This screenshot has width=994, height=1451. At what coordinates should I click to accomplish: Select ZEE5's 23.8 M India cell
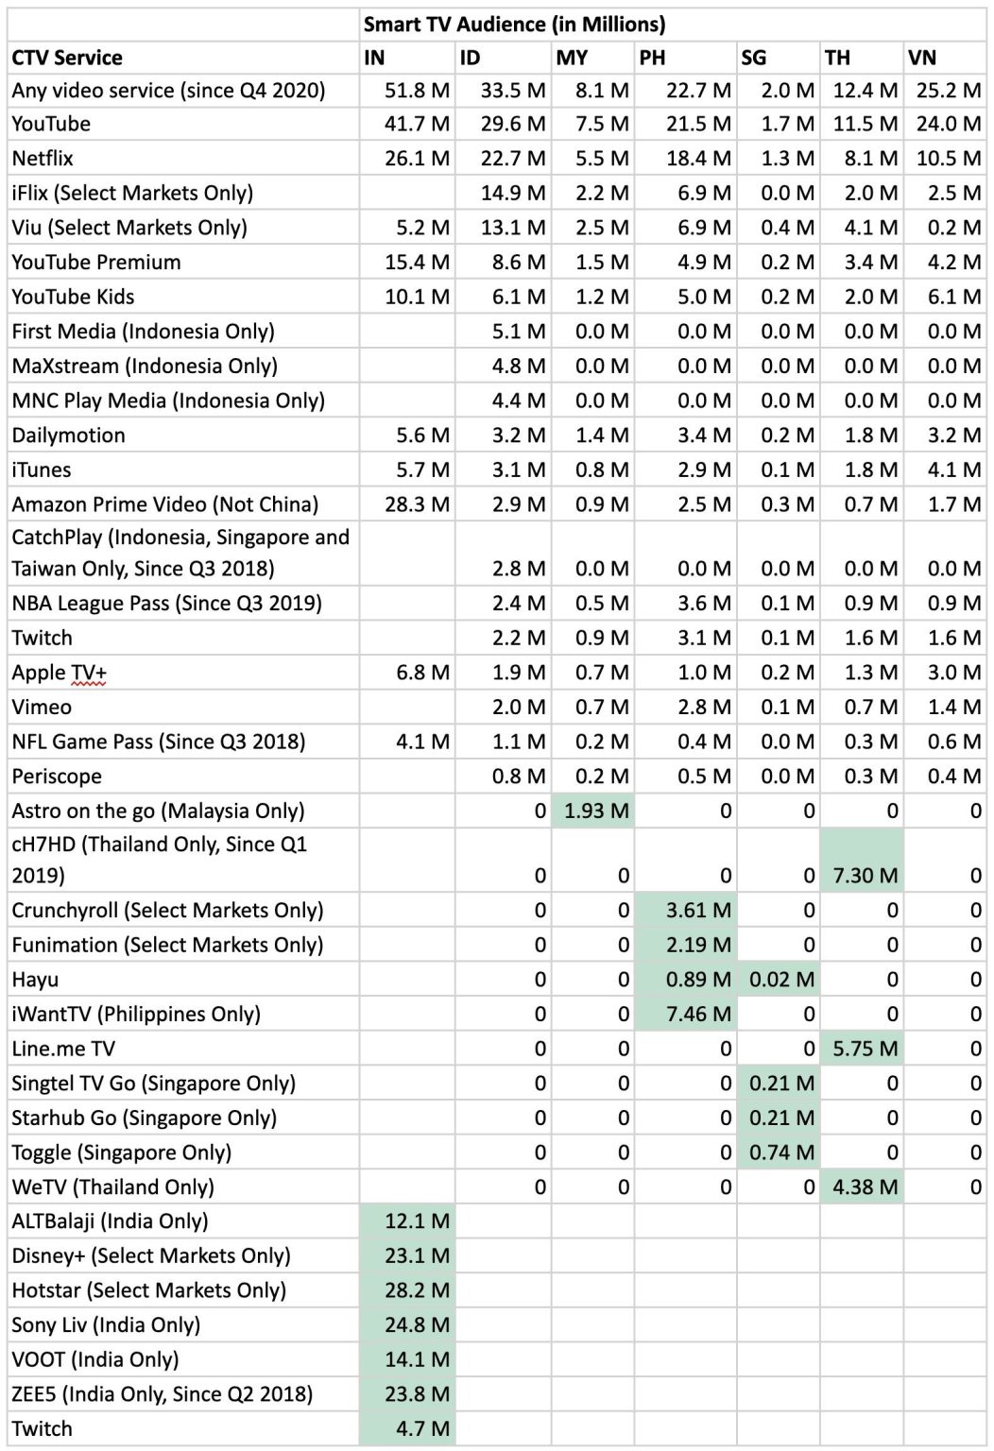pos(407,1394)
